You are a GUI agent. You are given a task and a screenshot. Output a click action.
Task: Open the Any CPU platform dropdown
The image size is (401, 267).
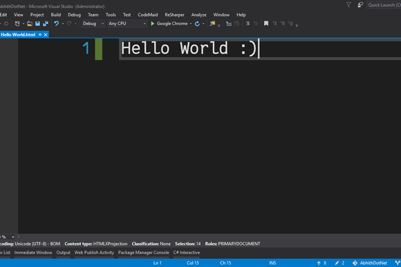tap(127, 24)
